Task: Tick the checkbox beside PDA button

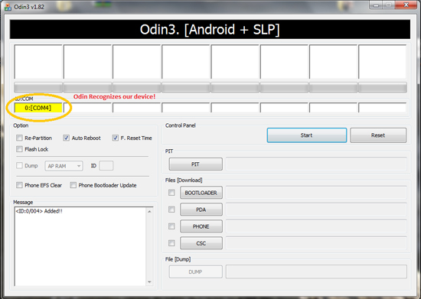Action: tap(171, 210)
